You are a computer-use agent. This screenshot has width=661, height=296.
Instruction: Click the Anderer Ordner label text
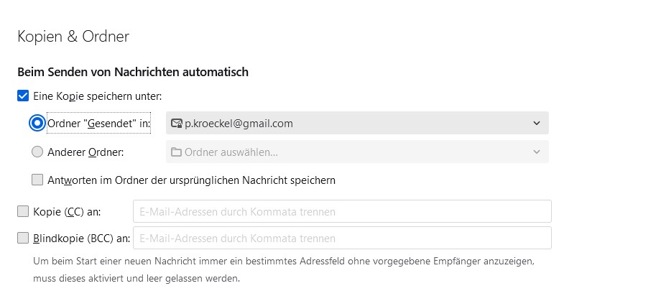(x=85, y=152)
